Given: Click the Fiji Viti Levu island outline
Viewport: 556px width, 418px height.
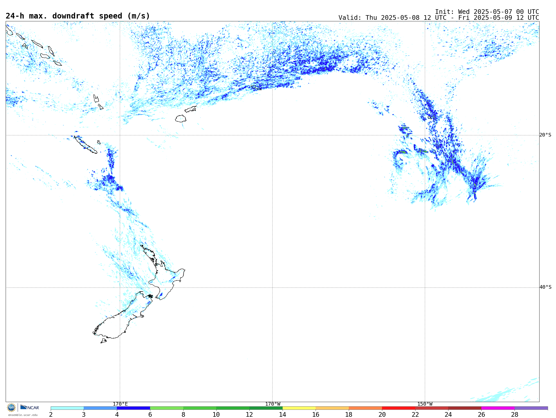Looking at the screenshot, I should (x=181, y=119).
